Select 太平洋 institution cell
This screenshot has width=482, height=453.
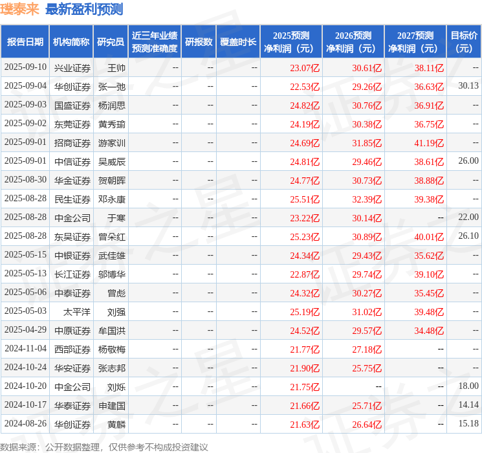[77, 312]
